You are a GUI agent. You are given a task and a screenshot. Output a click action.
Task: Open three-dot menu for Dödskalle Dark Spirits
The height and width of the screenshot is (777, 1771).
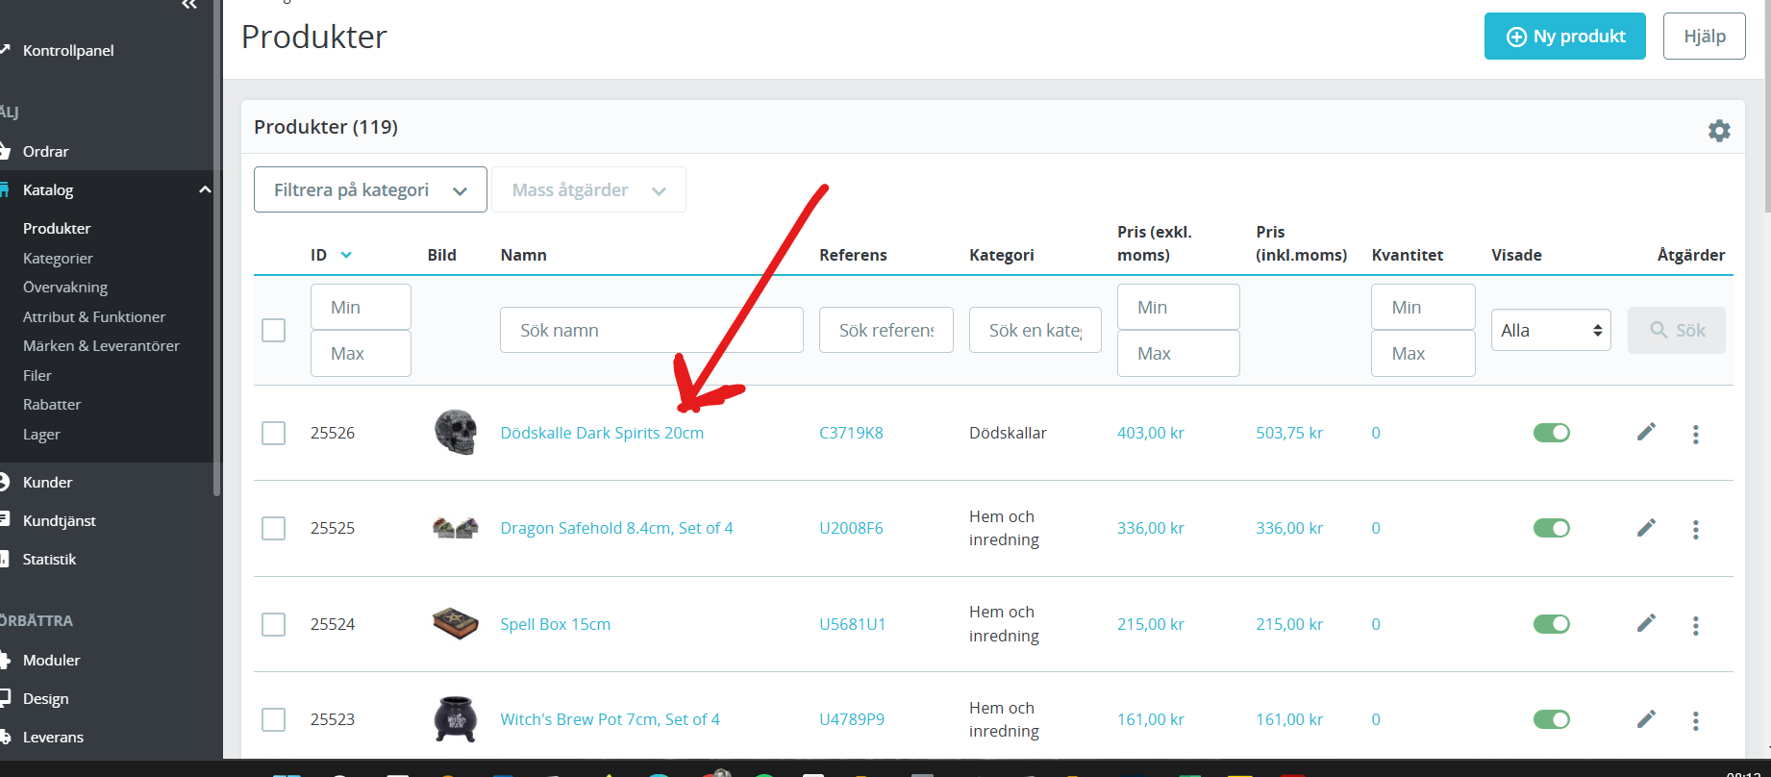click(1696, 434)
